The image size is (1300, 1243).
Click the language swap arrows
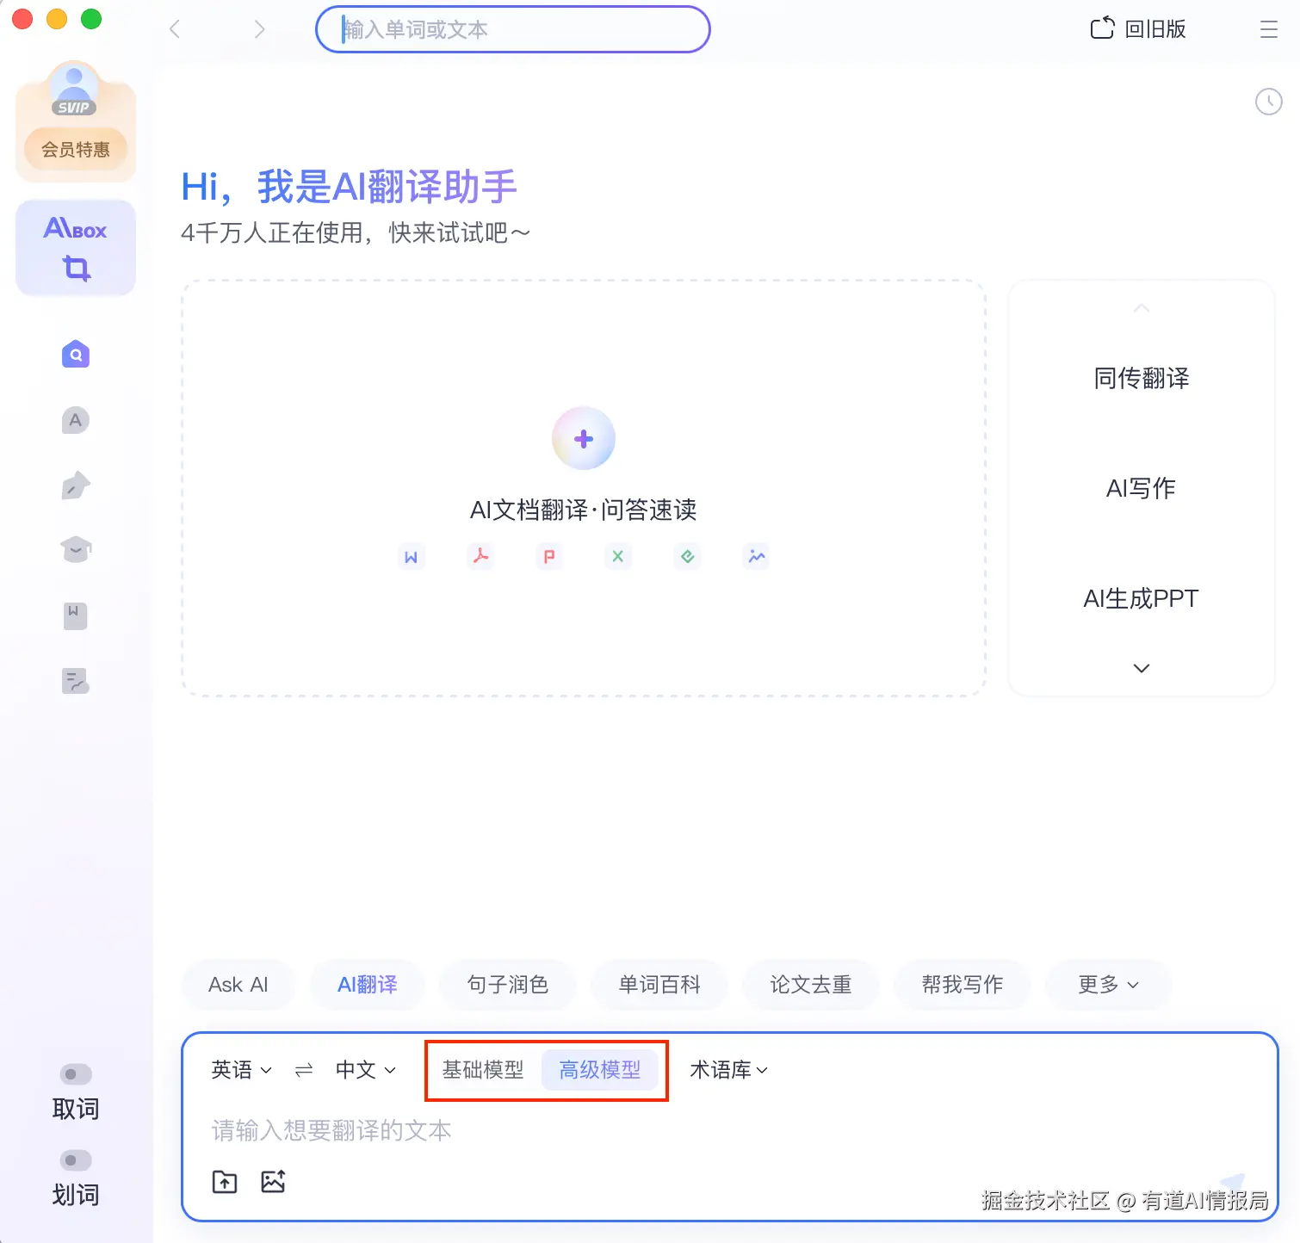pyautogui.click(x=303, y=1069)
